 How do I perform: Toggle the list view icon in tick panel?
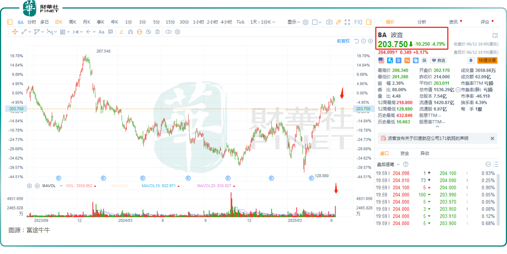point(496,164)
